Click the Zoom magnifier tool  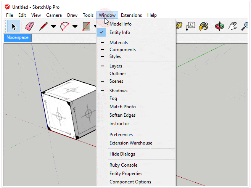(x=245, y=26)
